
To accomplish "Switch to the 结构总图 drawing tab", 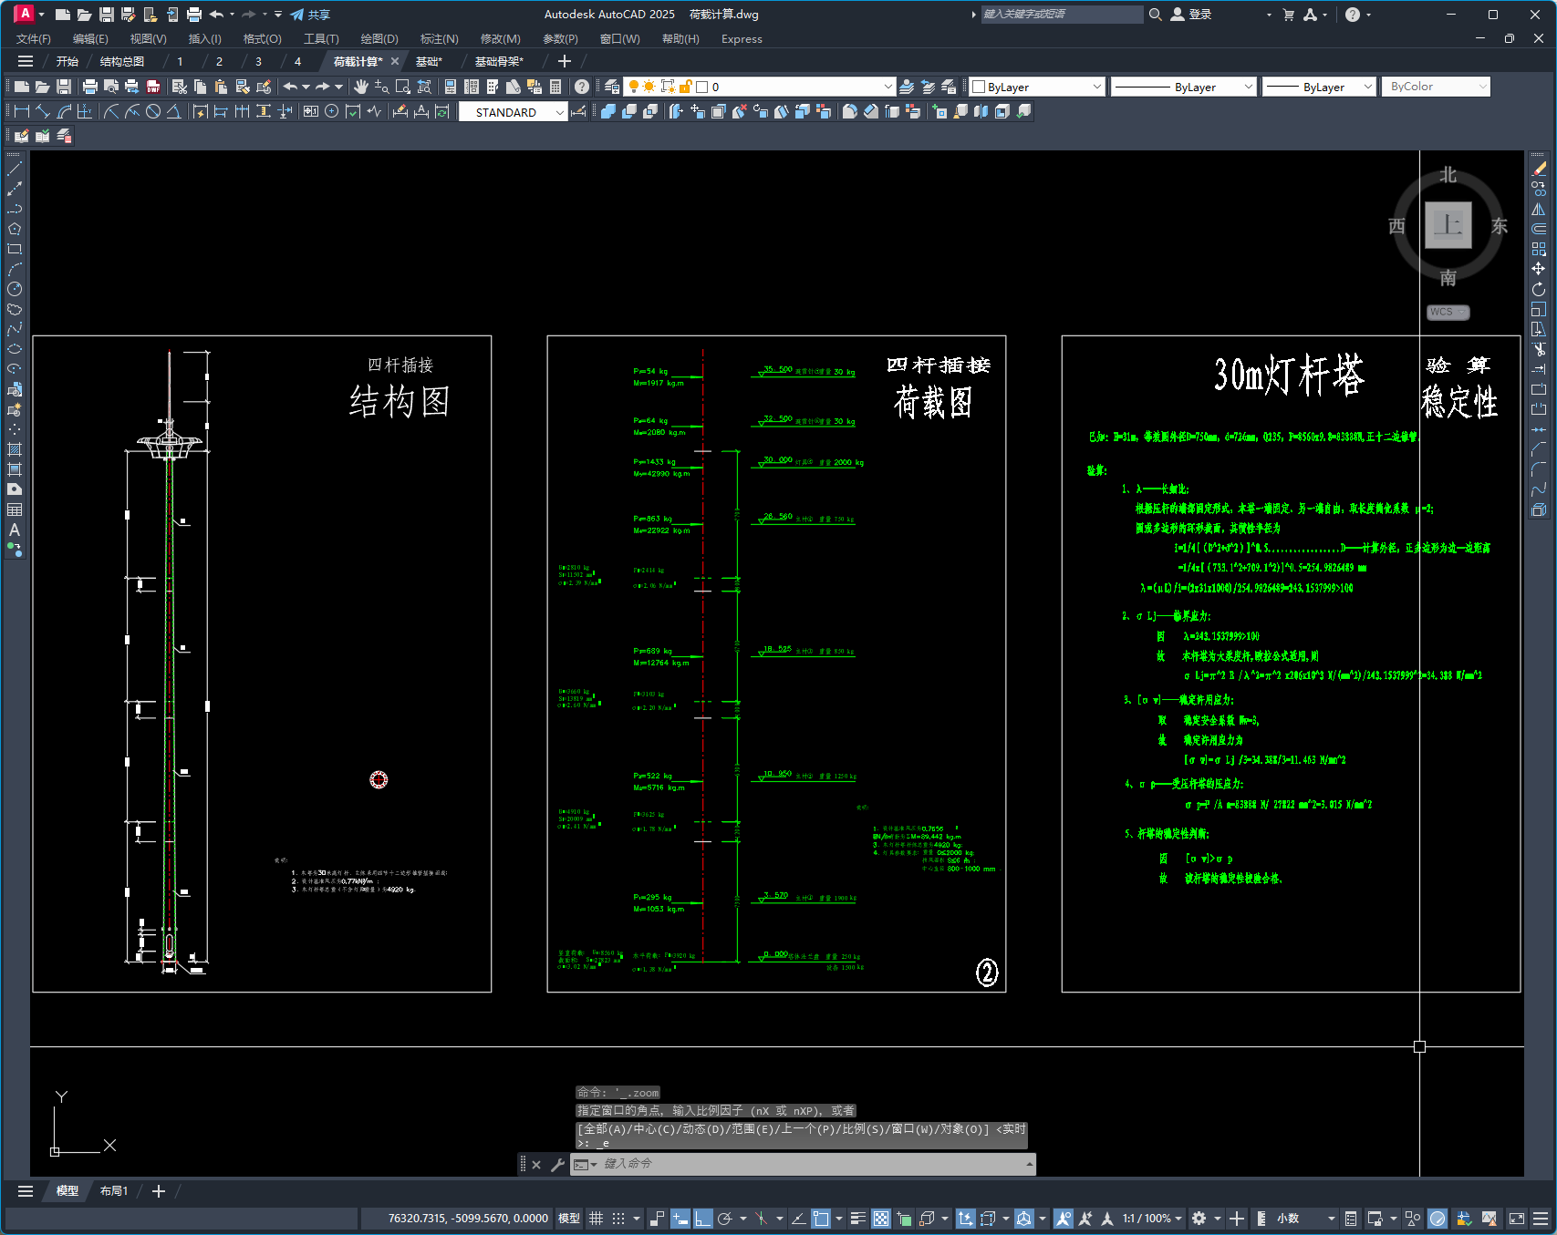I will [122, 61].
